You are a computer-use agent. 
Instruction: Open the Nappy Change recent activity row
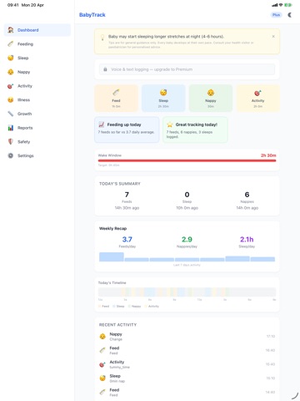pos(187,337)
